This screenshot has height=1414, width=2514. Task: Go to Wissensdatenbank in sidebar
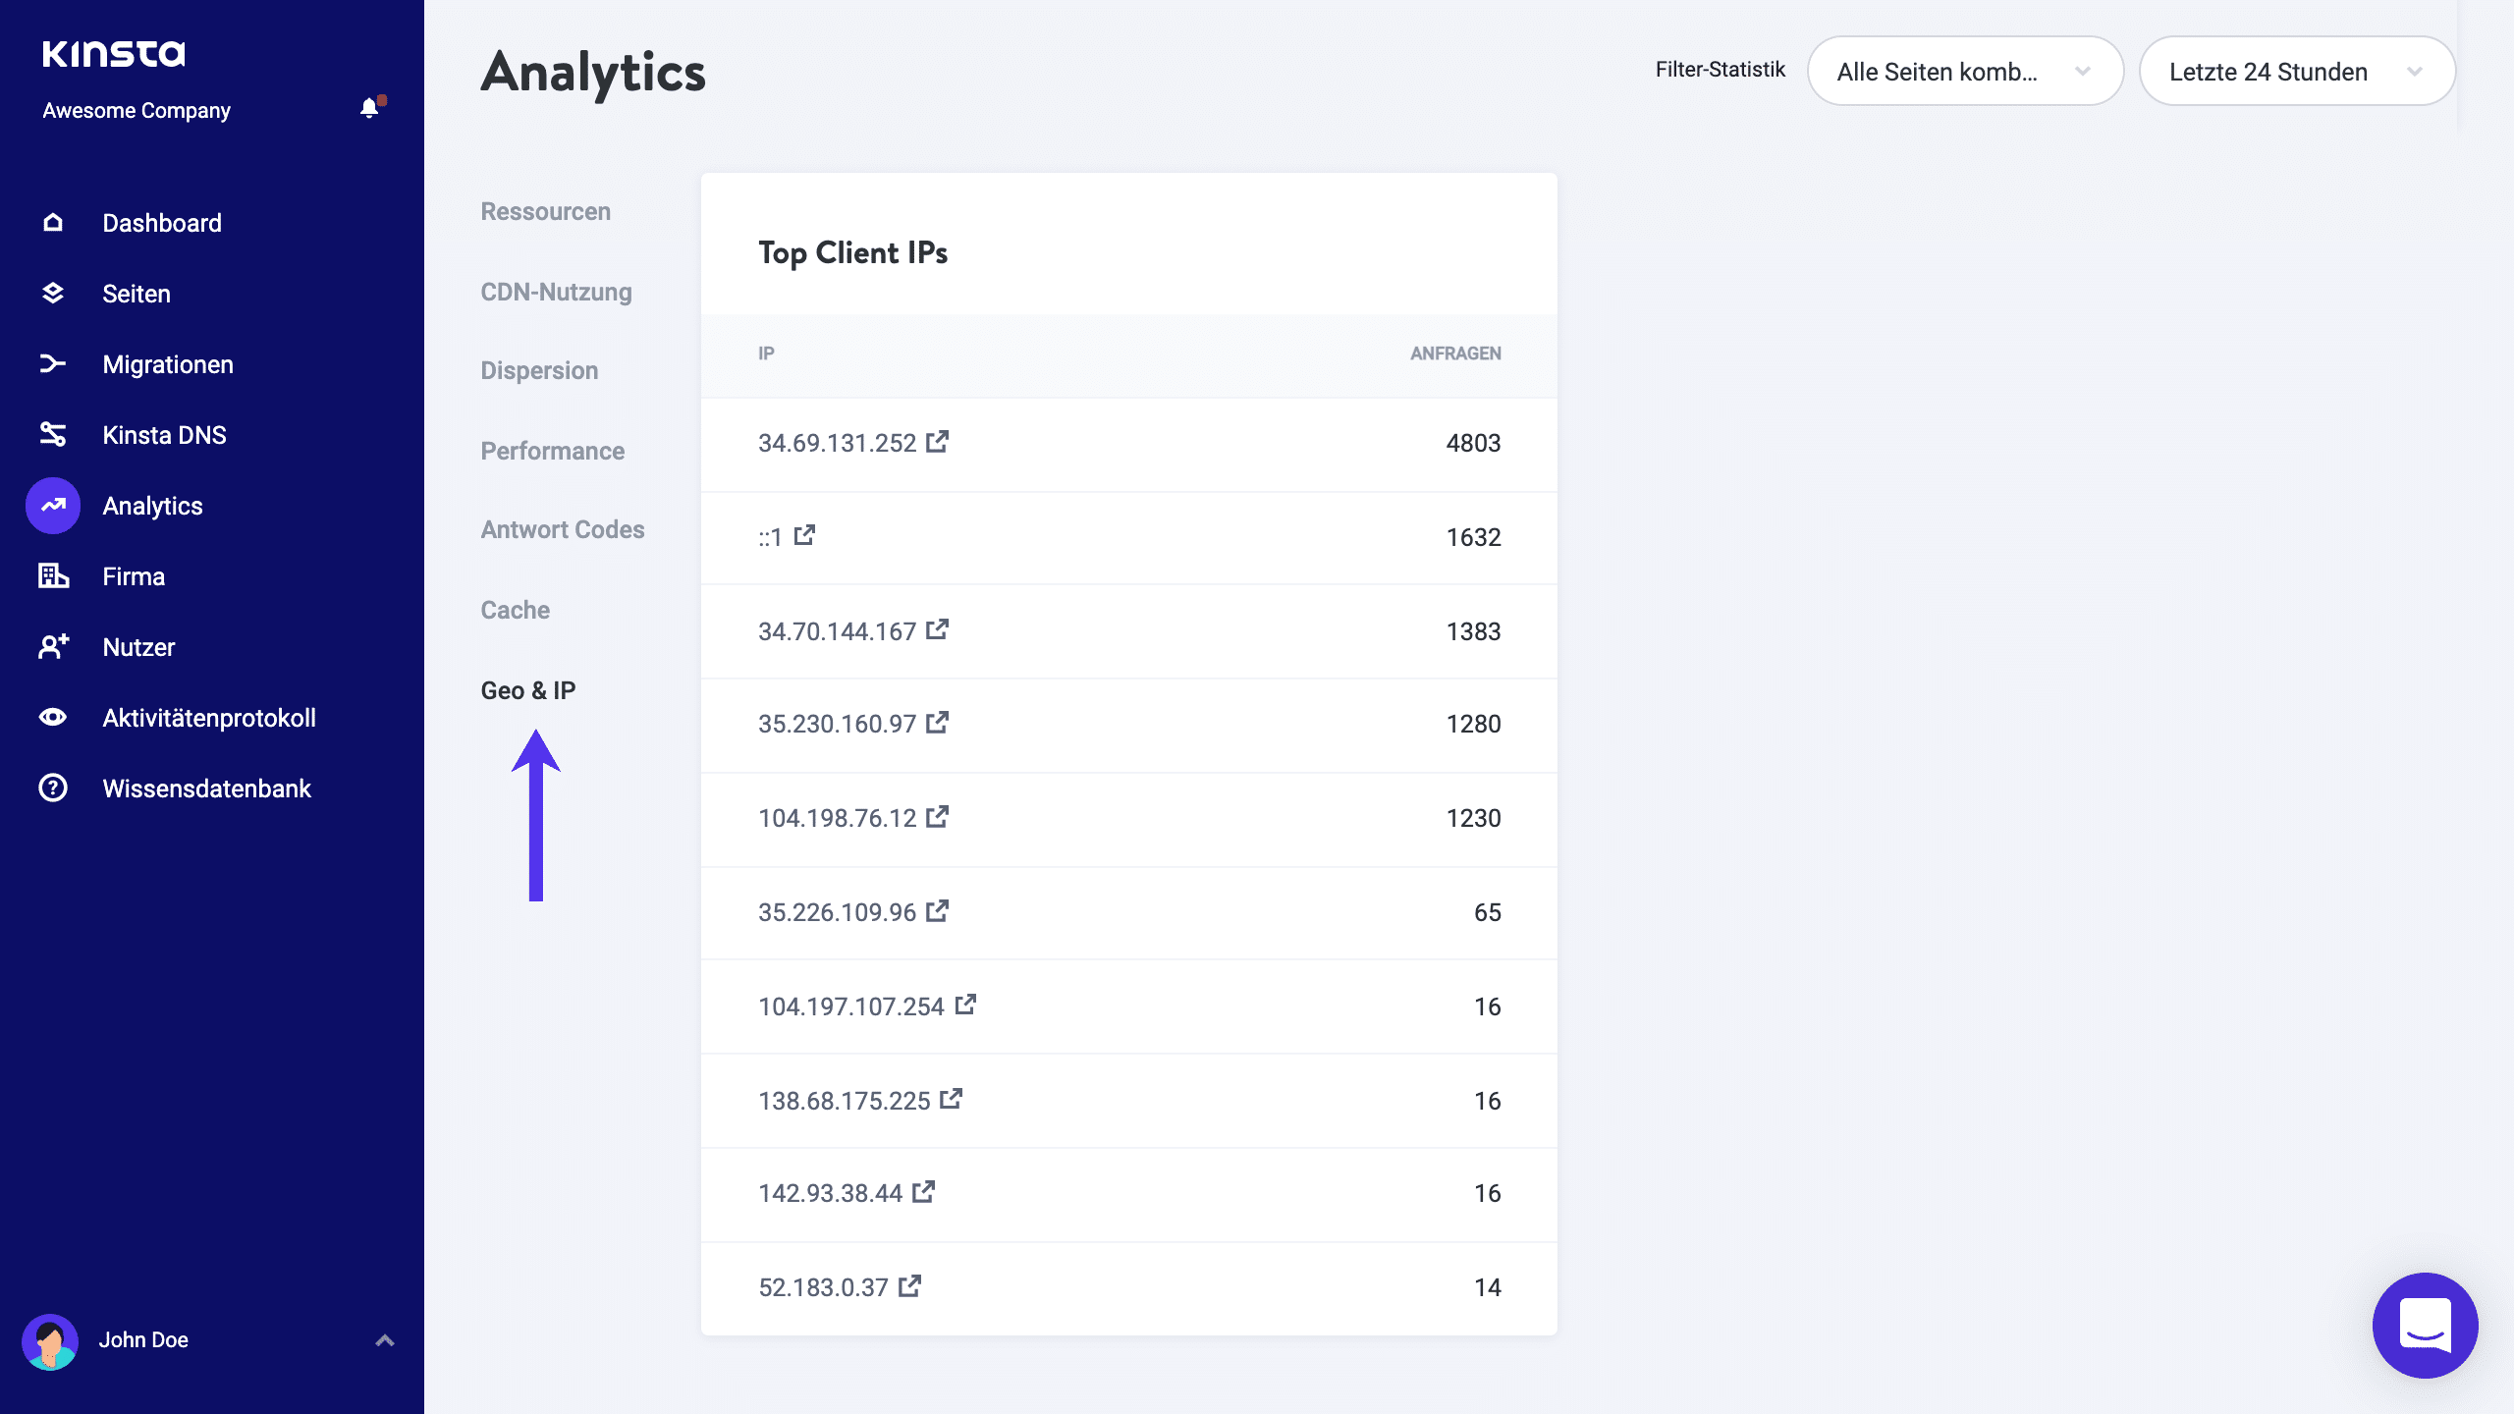pos(206,789)
